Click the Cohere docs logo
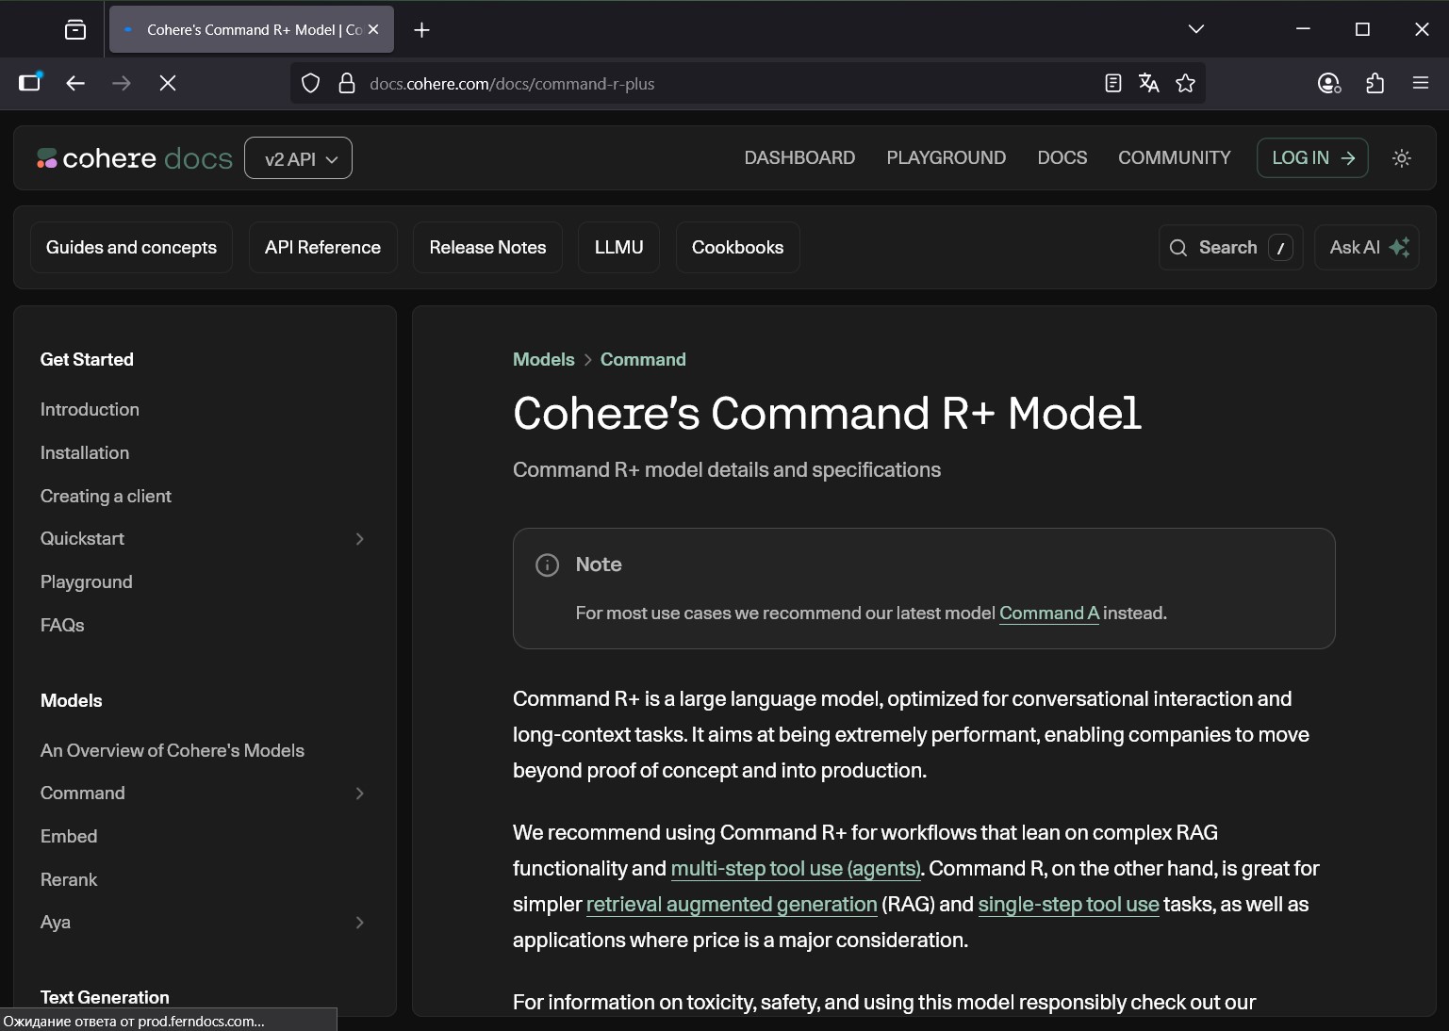Screen dimensions: 1449x1031 [134, 158]
